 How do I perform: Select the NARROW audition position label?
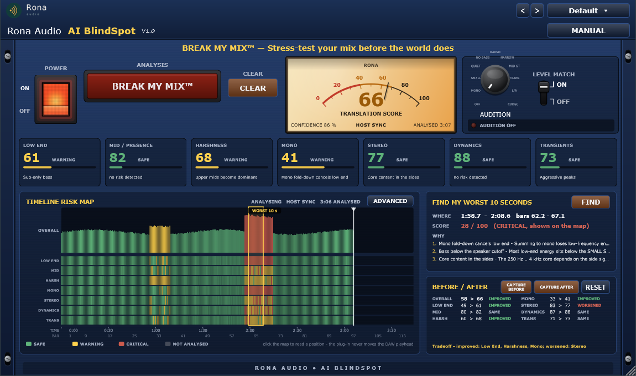pos(507,58)
